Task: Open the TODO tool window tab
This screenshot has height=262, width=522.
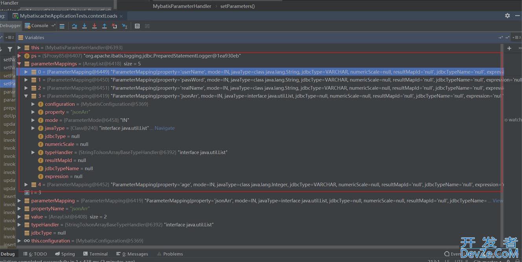Action: (x=35, y=254)
